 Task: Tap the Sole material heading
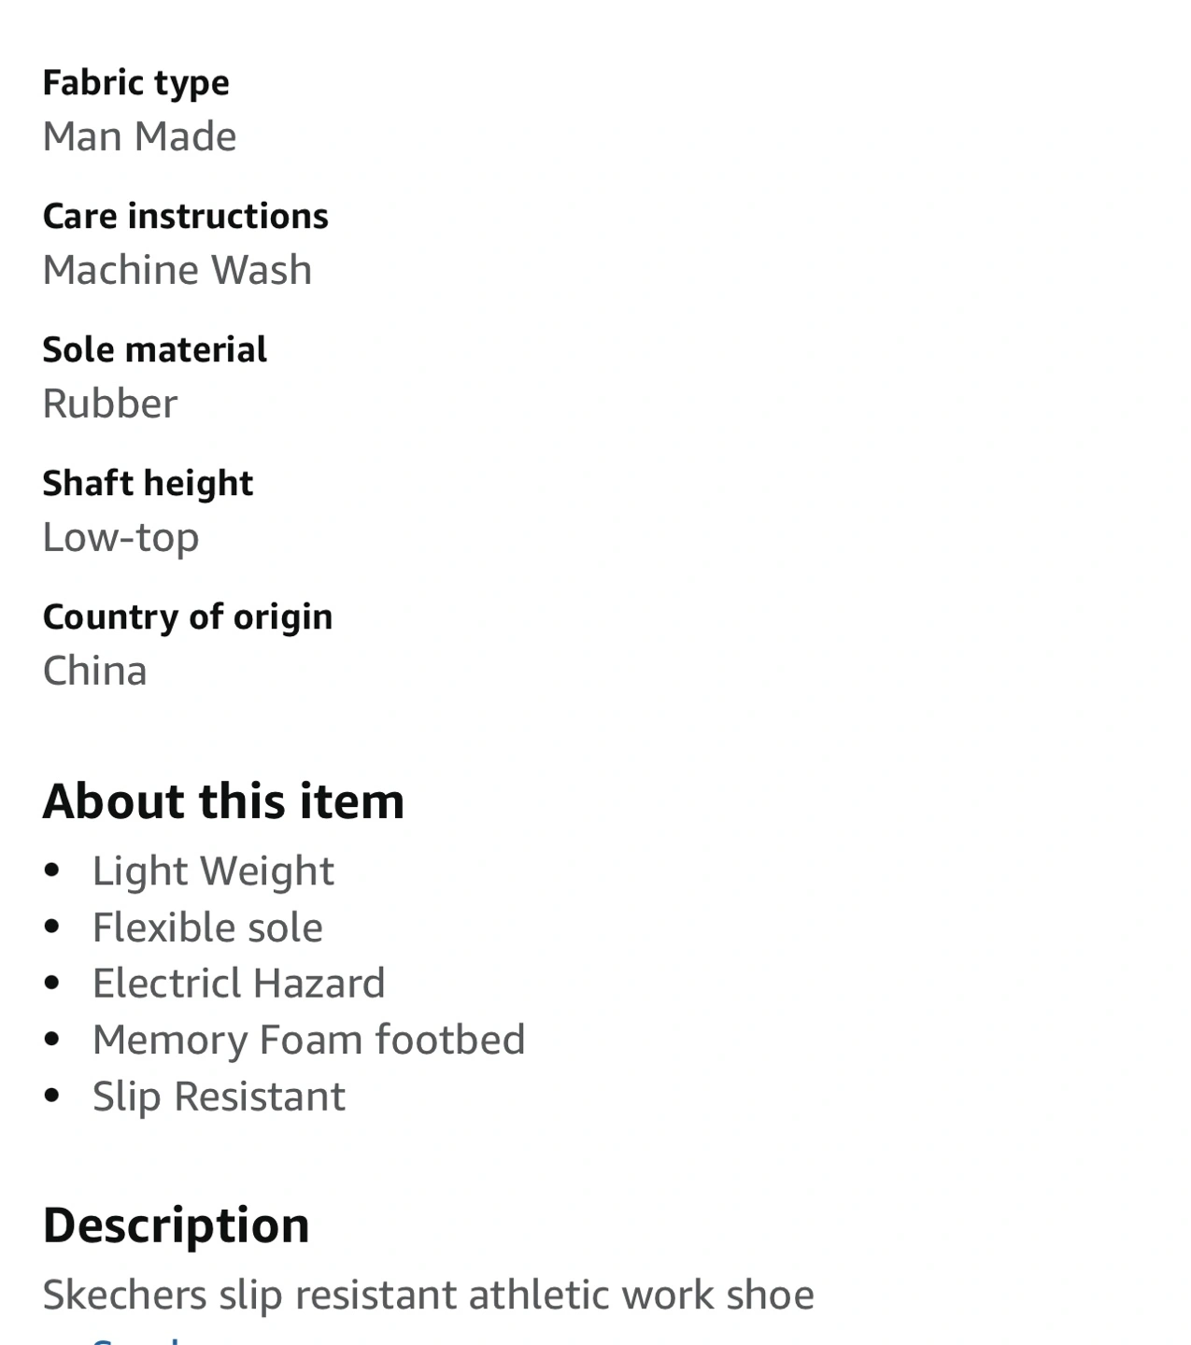coord(155,350)
